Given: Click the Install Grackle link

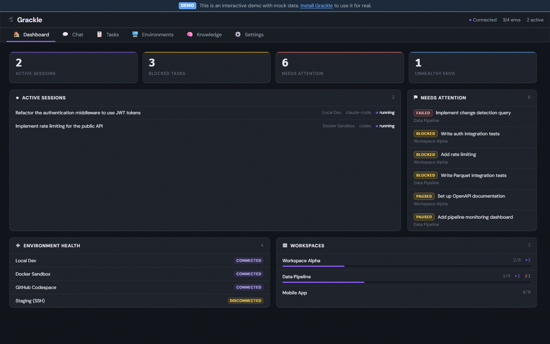Looking at the screenshot, I should (316, 5).
